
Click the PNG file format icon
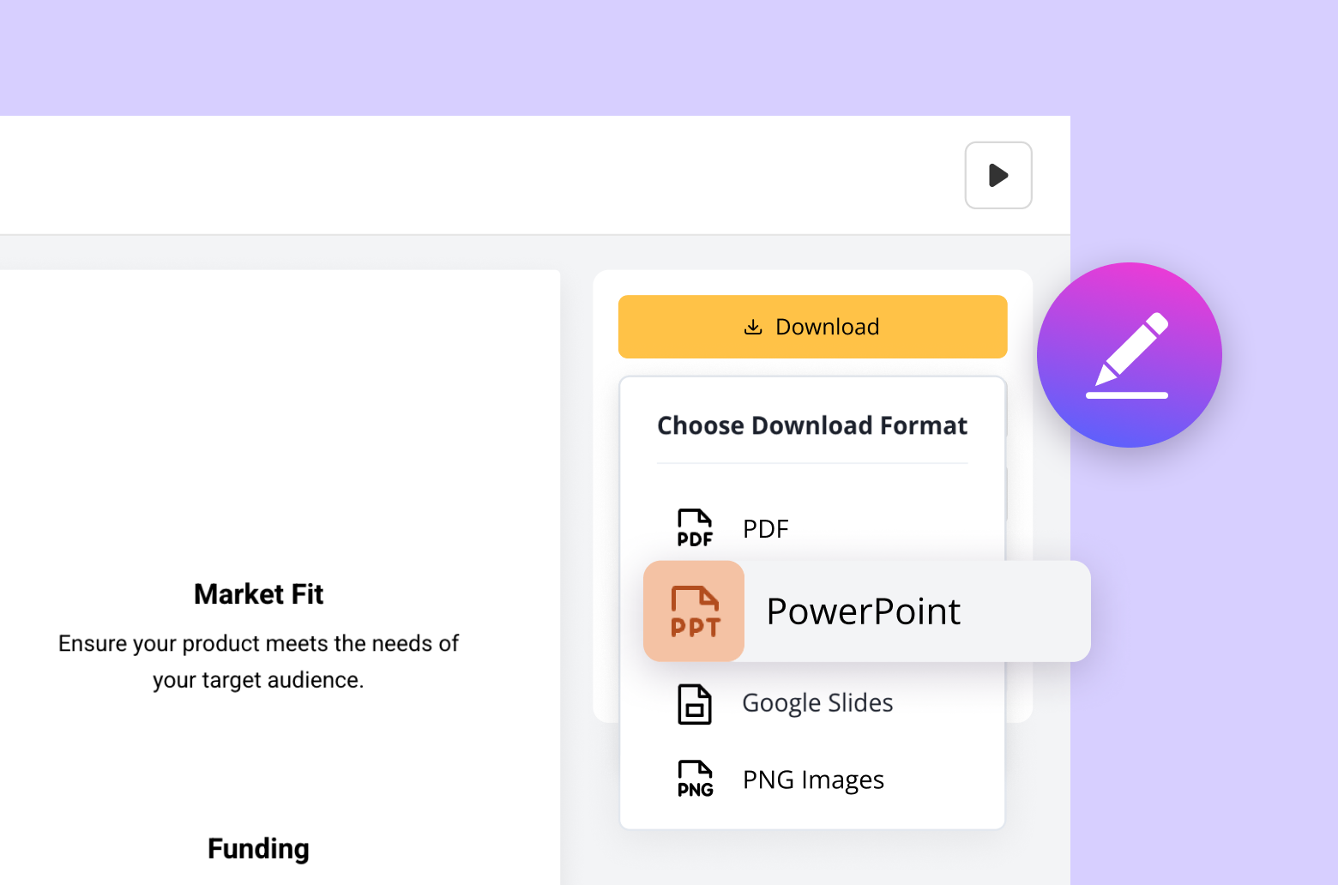[x=695, y=779]
